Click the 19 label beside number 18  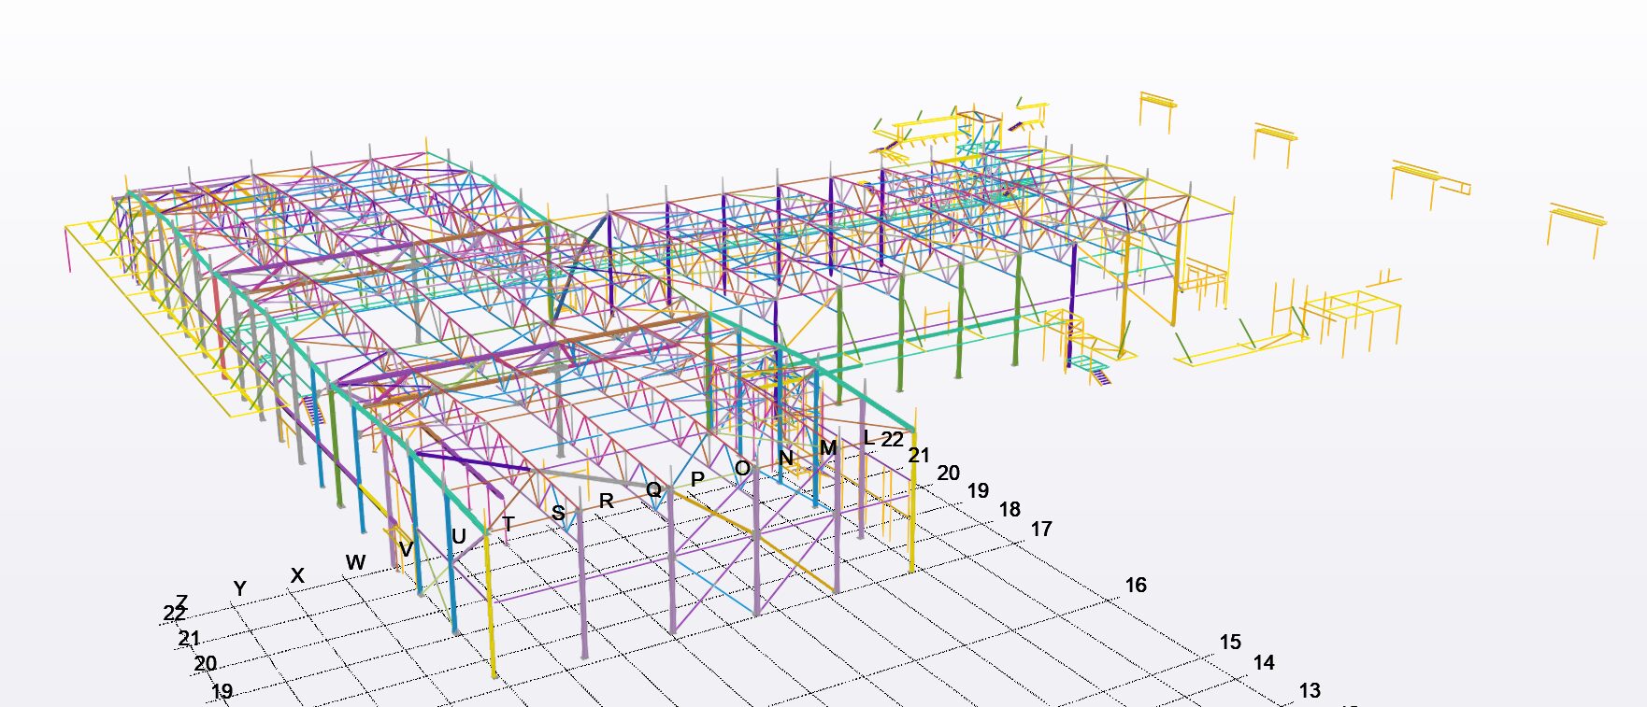[978, 490]
